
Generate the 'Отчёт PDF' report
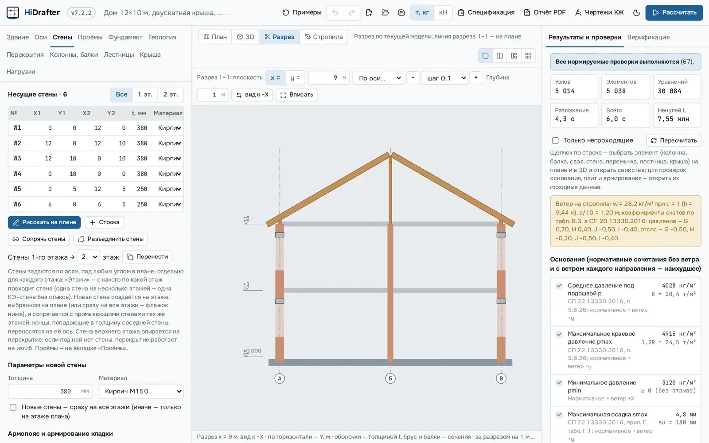545,12
